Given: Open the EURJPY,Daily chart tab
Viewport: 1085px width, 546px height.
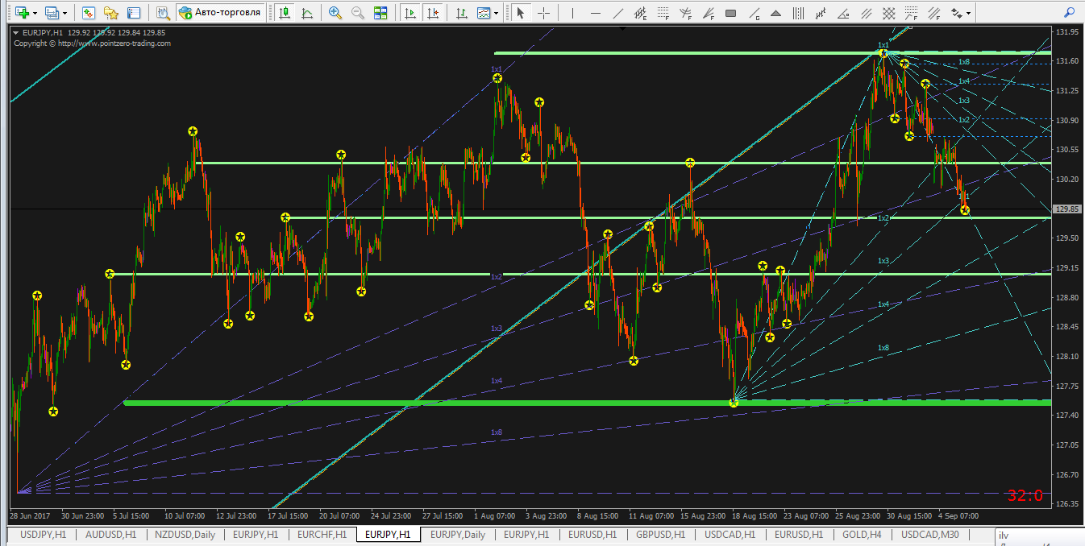Looking at the screenshot, I should point(458,534).
